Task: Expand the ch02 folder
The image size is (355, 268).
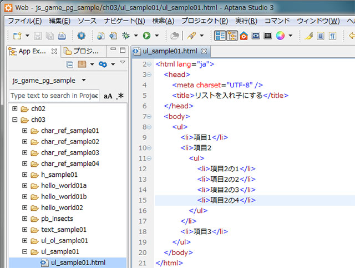Action: point(15,108)
